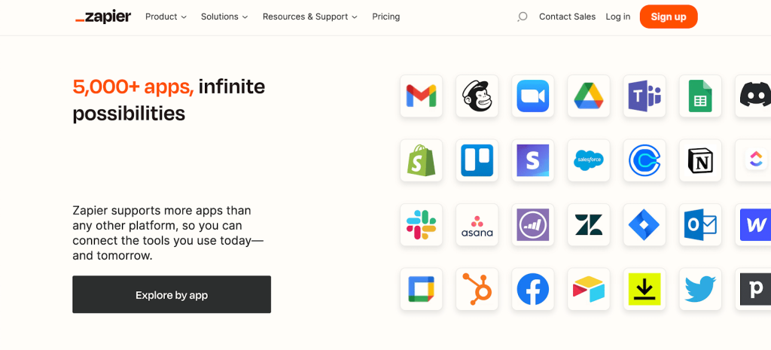This screenshot has width=771, height=350.
Task: Open the Marketo app icon
Action: tap(532, 224)
